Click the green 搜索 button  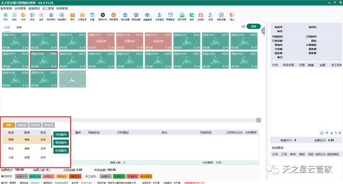click(x=253, y=27)
